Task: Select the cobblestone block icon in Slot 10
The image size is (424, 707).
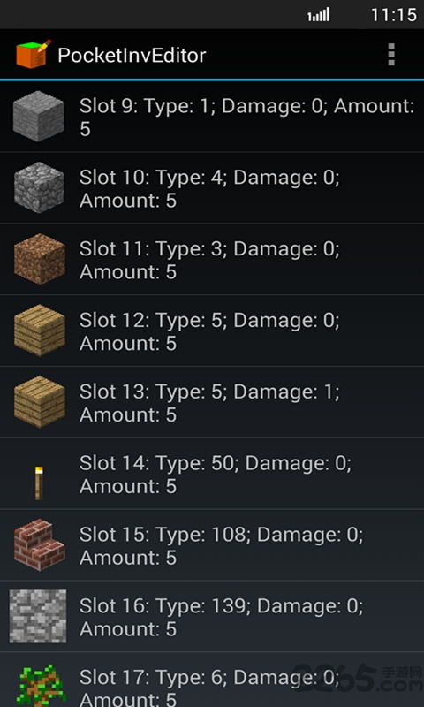Action: click(x=39, y=187)
